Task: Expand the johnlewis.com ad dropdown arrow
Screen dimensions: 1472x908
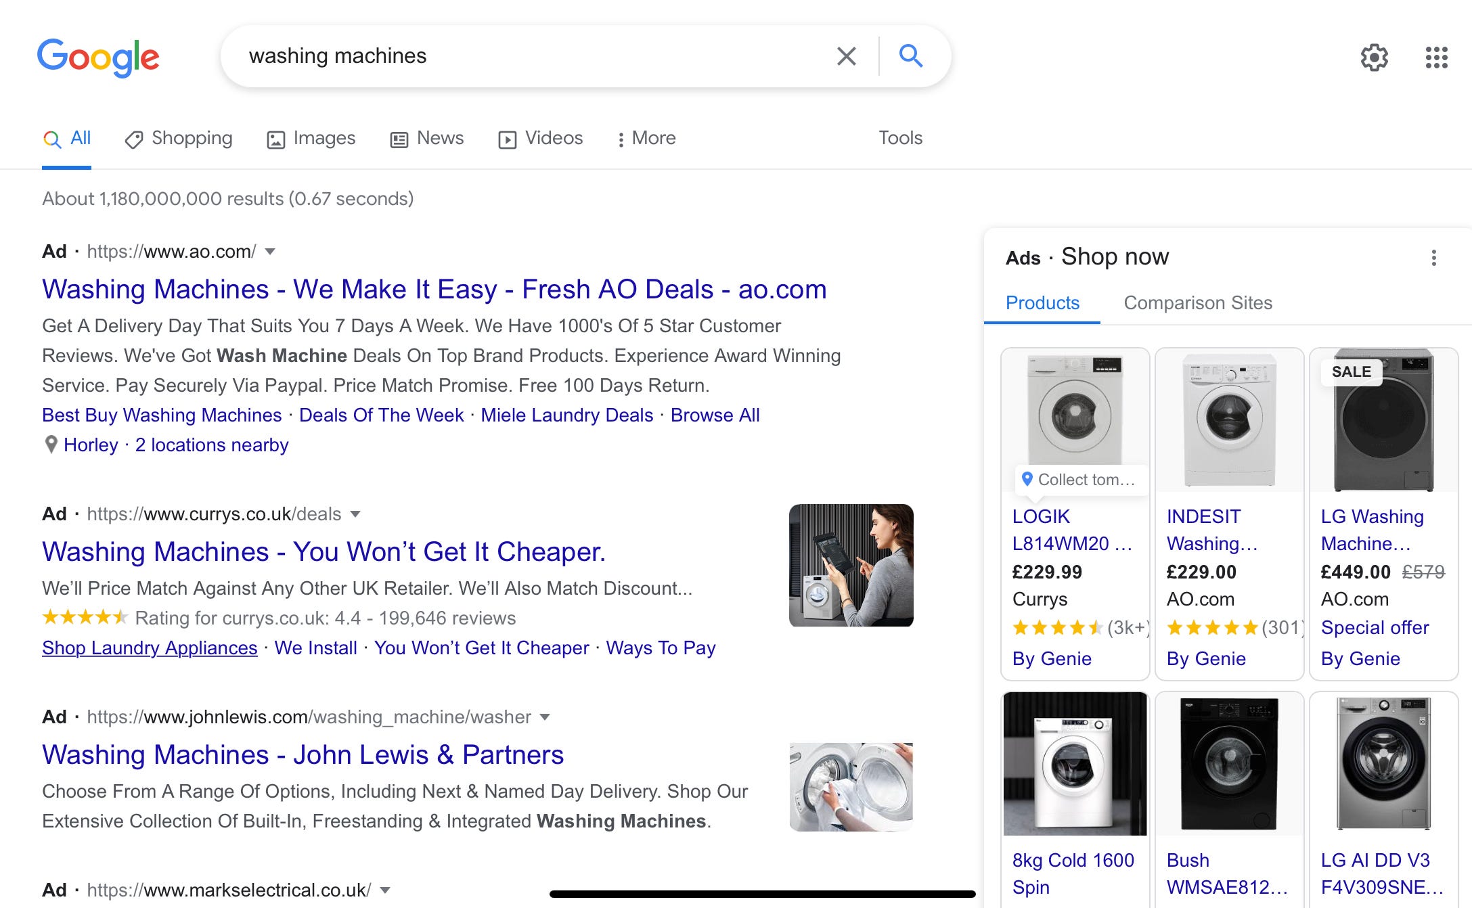Action: click(x=545, y=717)
